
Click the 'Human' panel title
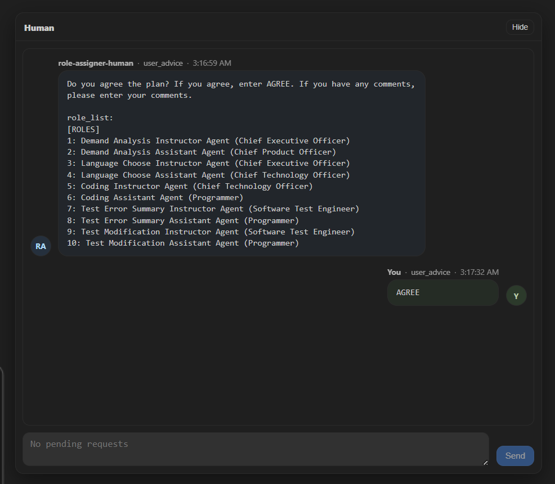[x=39, y=28]
